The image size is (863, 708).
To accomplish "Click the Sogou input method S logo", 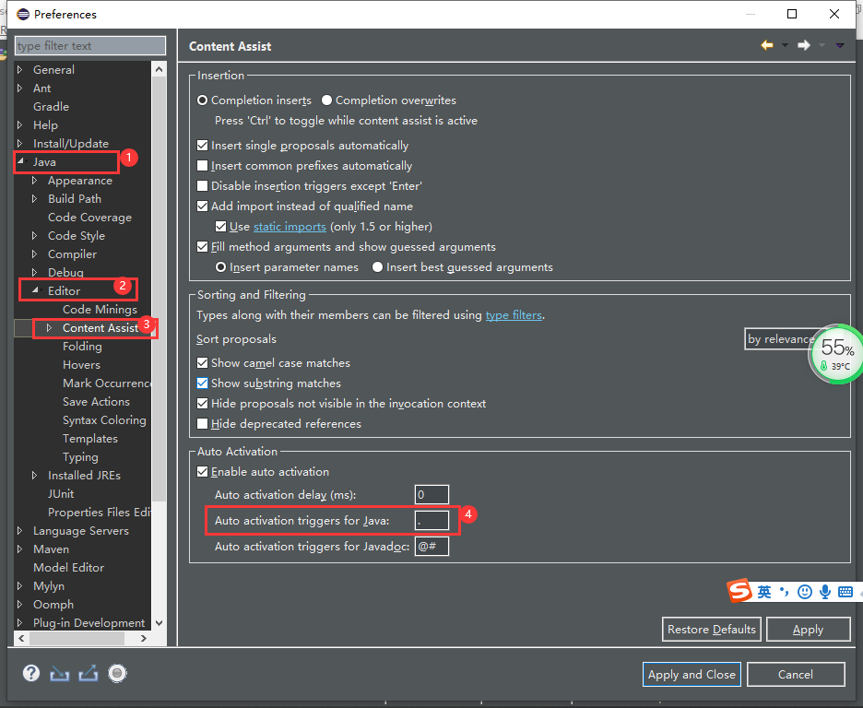I will pyautogui.click(x=739, y=591).
